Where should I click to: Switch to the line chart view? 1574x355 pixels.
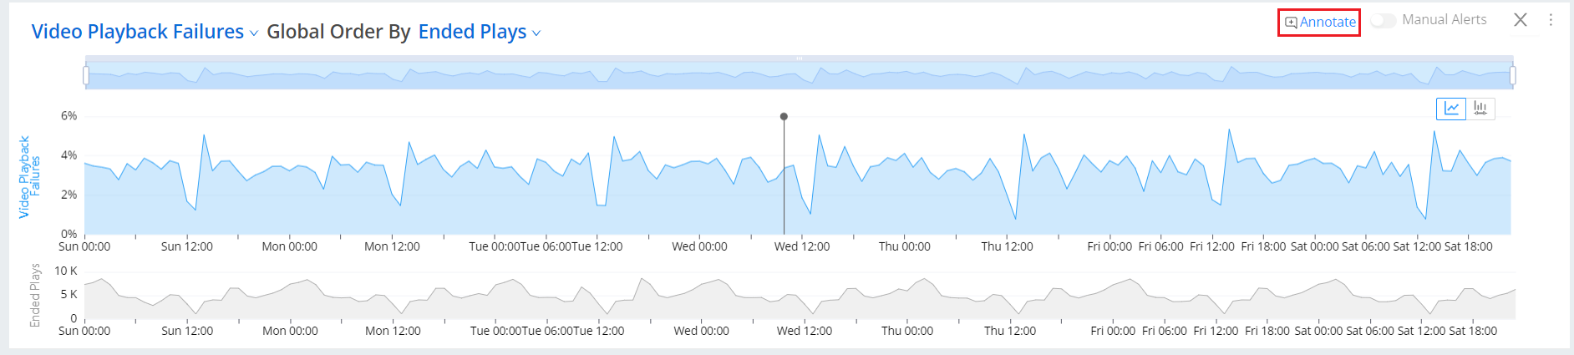point(1451,109)
